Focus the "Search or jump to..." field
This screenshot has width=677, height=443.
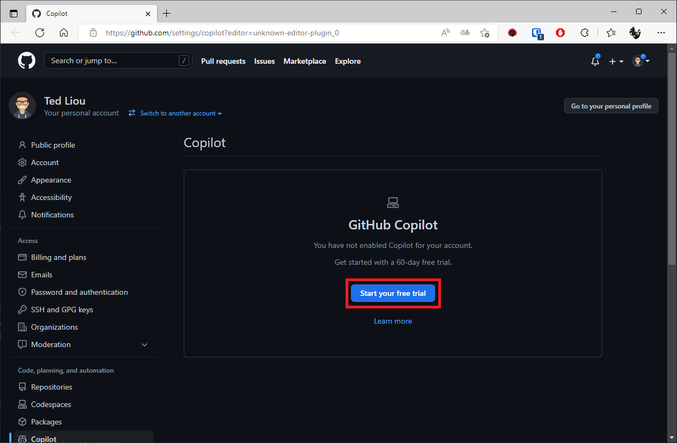(x=118, y=60)
